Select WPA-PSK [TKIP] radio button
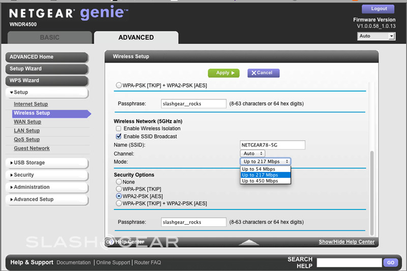Viewport: 407px width, 271px height. coord(119,189)
